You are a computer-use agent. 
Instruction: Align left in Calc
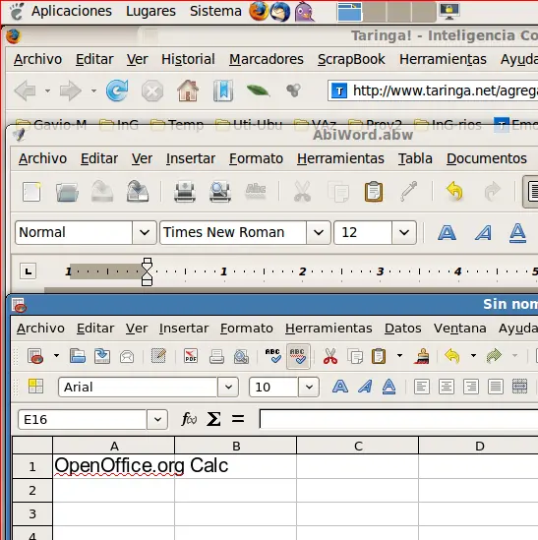(422, 387)
